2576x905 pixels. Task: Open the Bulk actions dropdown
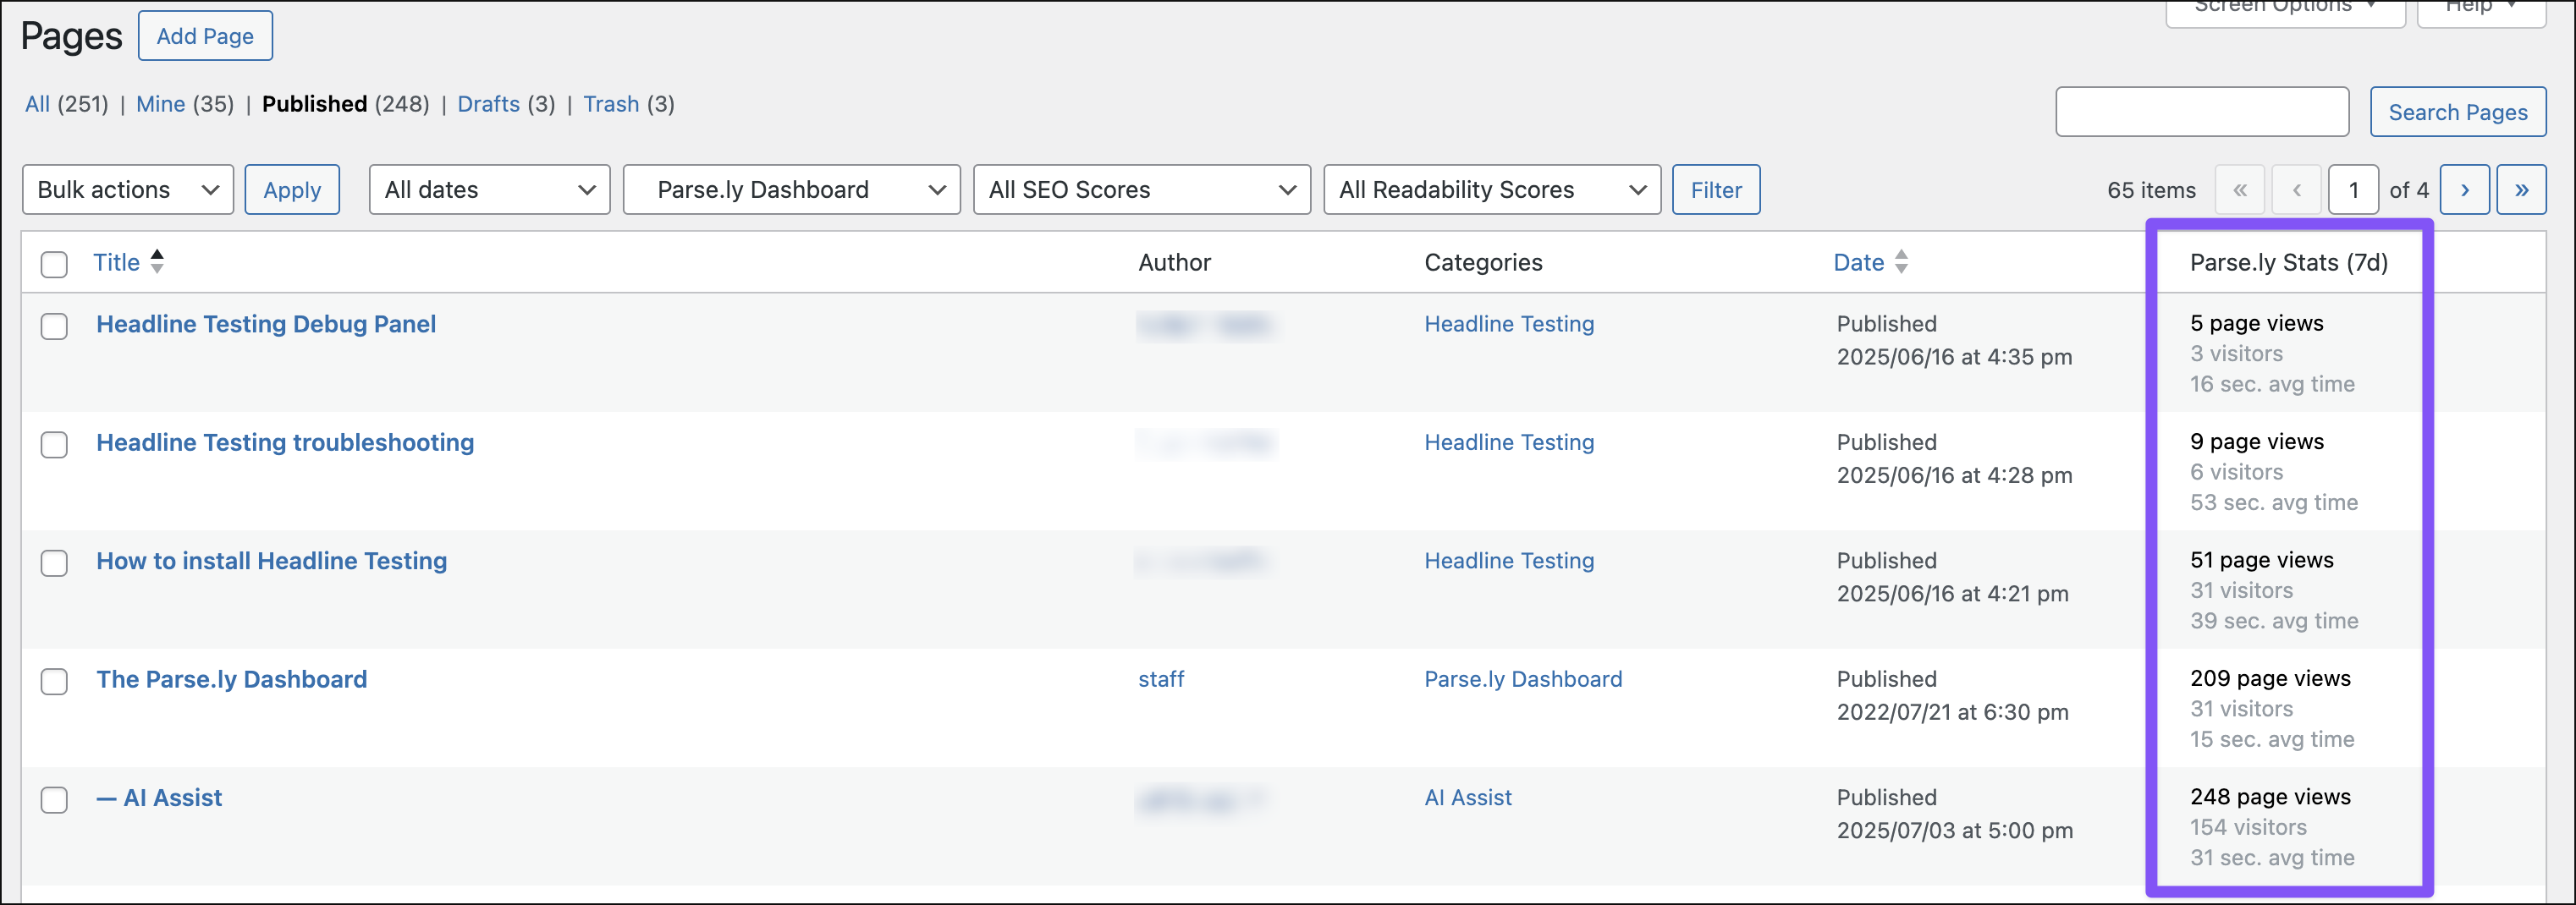[128, 190]
